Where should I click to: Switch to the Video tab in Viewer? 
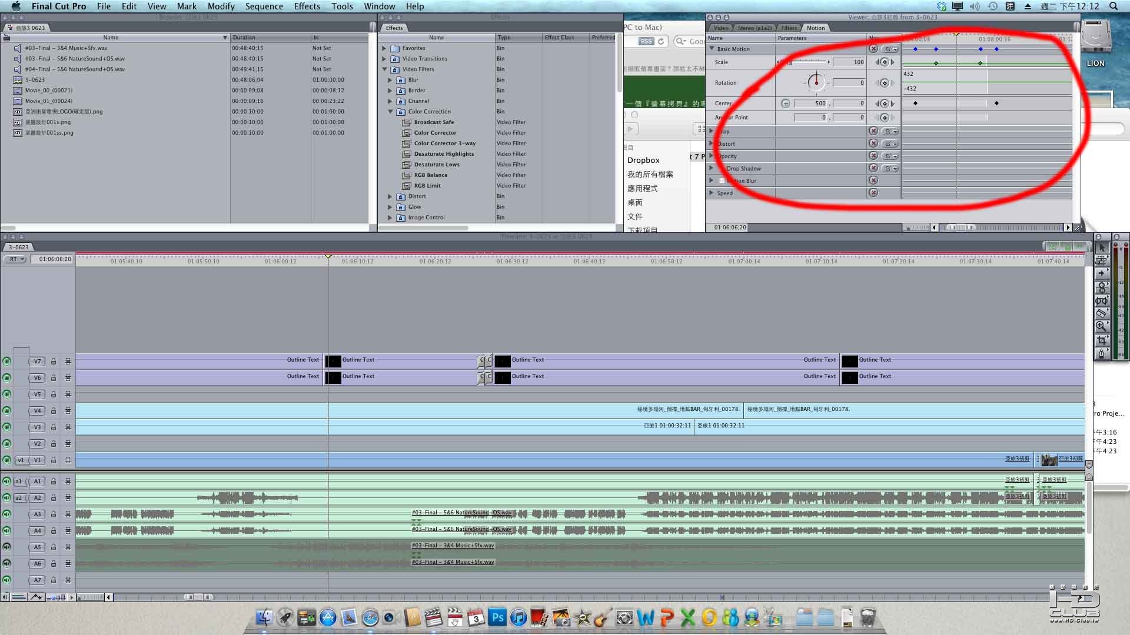pyautogui.click(x=721, y=28)
